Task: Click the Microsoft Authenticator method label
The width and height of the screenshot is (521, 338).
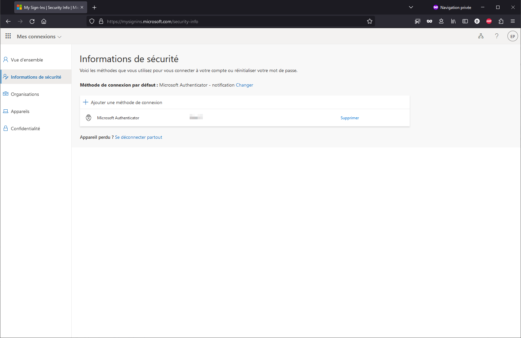Action: [118, 118]
